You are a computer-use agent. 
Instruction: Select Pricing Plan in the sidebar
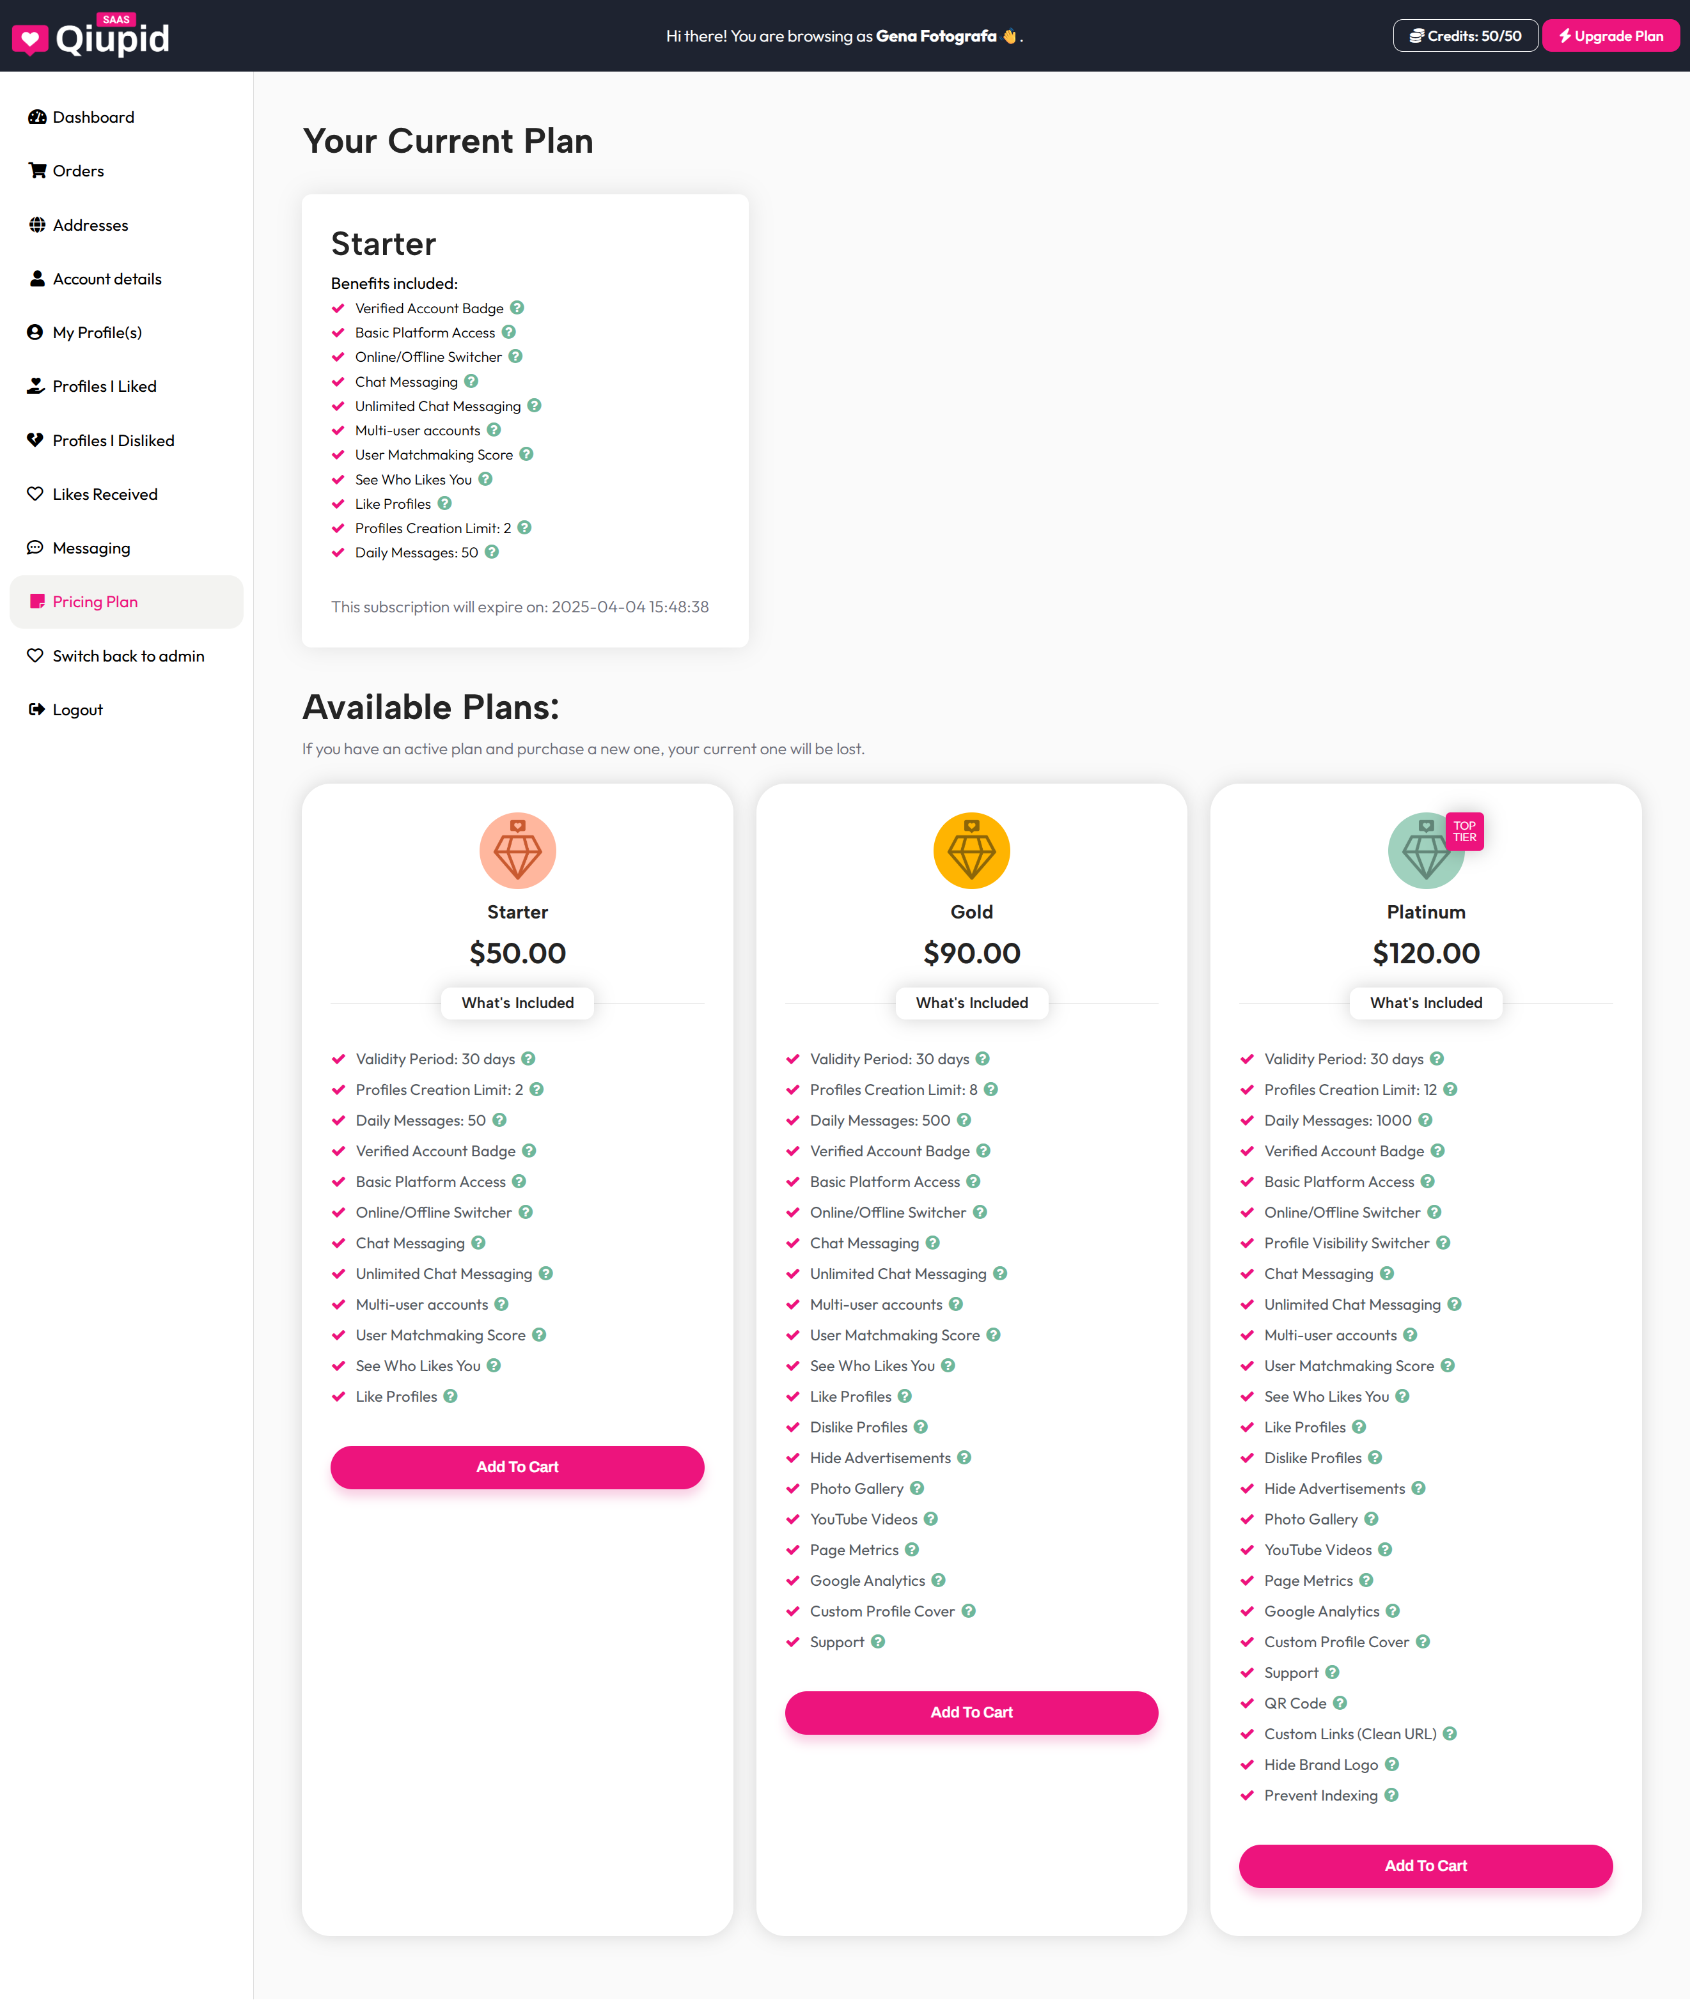pyautogui.click(x=95, y=601)
